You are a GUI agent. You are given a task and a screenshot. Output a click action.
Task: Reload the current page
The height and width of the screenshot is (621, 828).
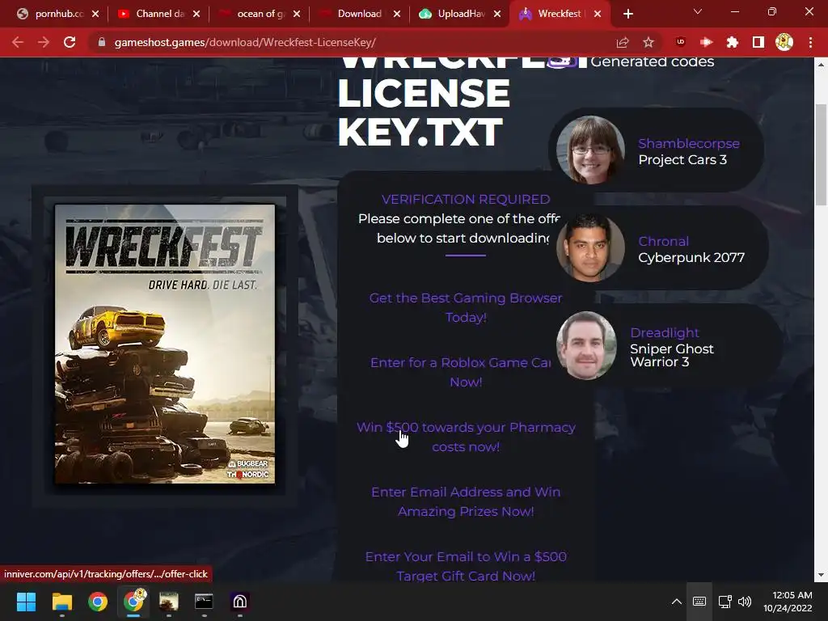tap(70, 42)
